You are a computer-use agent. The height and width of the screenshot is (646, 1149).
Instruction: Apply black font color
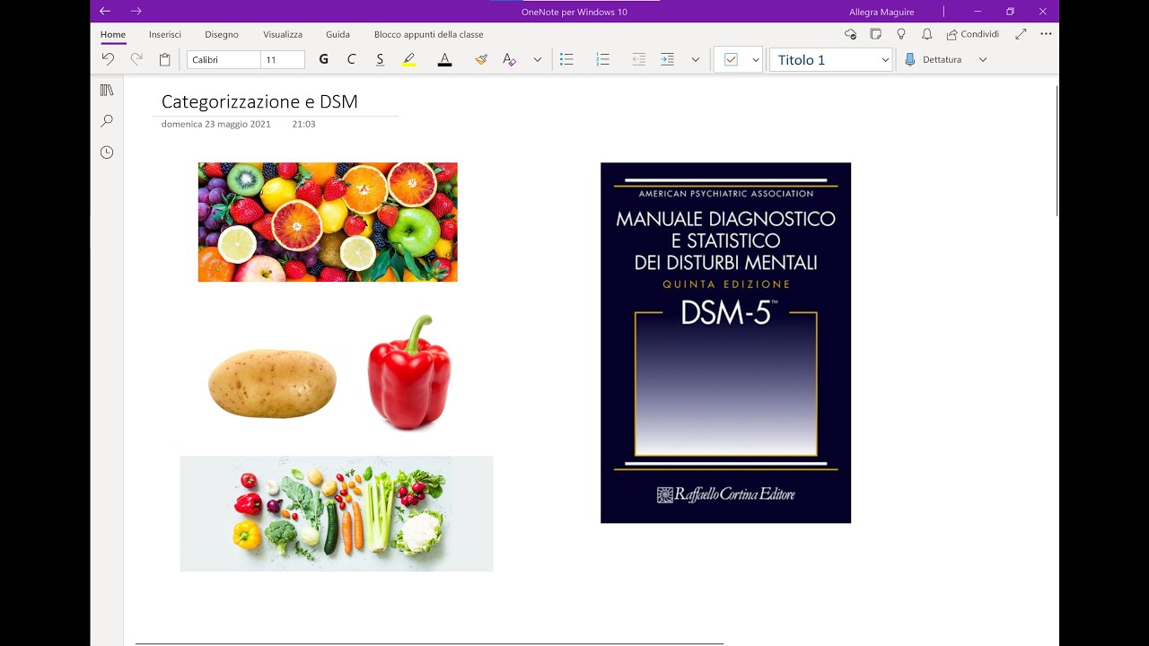coord(444,59)
